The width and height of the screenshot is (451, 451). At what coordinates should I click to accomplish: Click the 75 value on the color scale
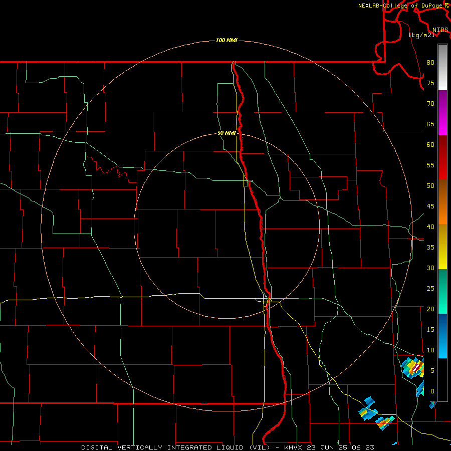(x=430, y=83)
